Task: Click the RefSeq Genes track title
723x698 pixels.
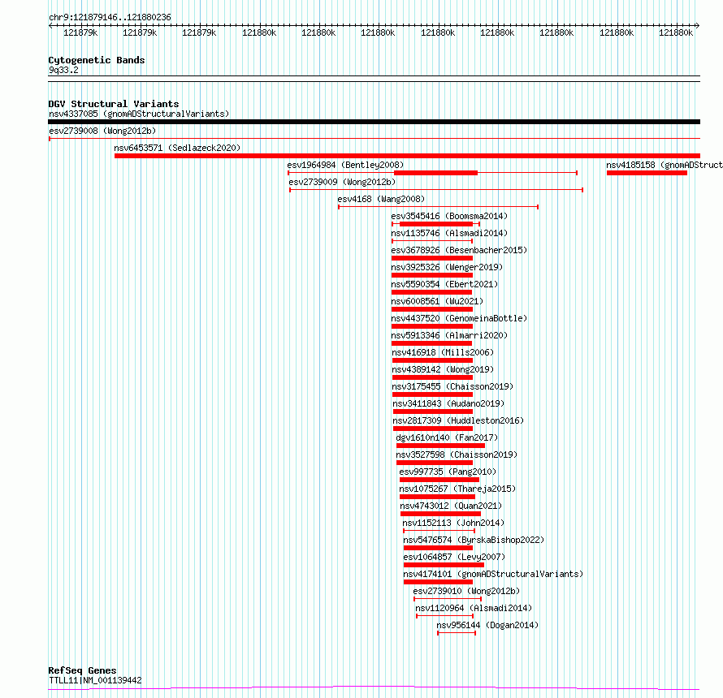Action: [x=82, y=671]
